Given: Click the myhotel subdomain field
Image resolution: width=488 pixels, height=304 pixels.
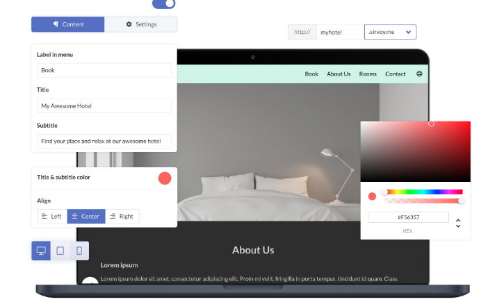Looking at the screenshot, I should click(x=340, y=32).
